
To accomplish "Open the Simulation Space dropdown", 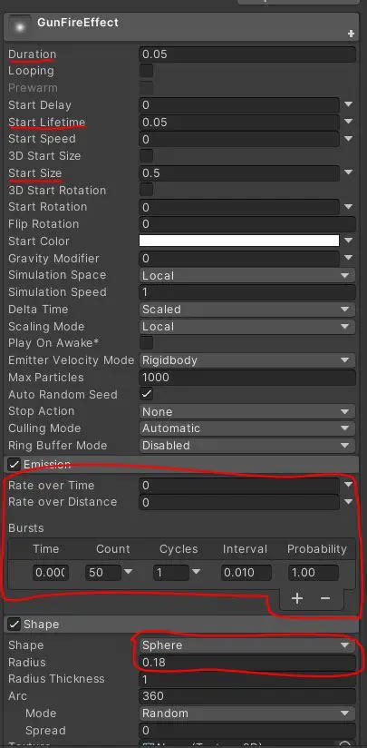I will pos(247,275).
